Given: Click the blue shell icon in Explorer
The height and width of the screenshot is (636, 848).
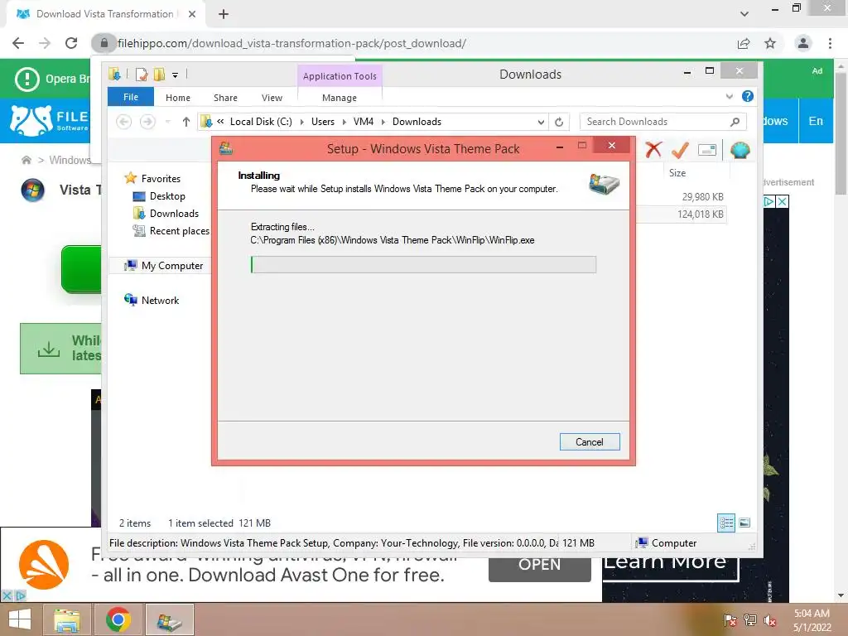Looking at the screenshot, I should [x=740, y=150].
